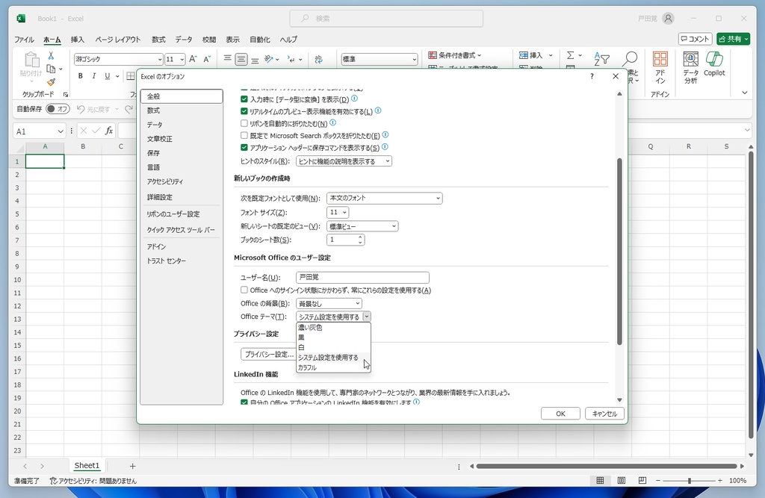Click the Paste clipboard icon
This screenshot has width=765, height=498.
[x=31, y=60]
